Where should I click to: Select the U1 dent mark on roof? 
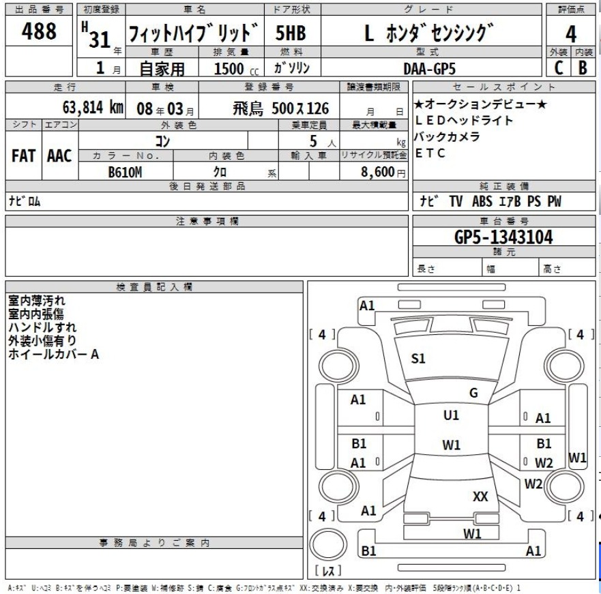click(451, 415)
